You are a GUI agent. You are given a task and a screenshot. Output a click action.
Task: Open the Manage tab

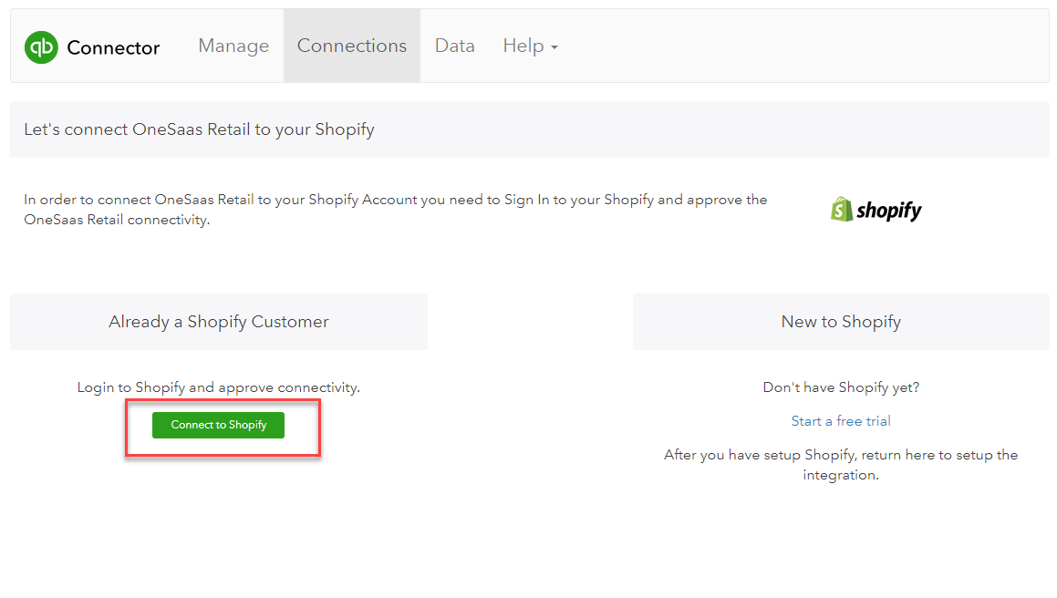pyautogui.click(x=233, y=46)
